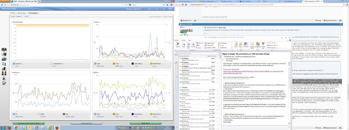Switch to the View tab in Outlook
This screenshot has height=130, width=349.
[190, 40]
